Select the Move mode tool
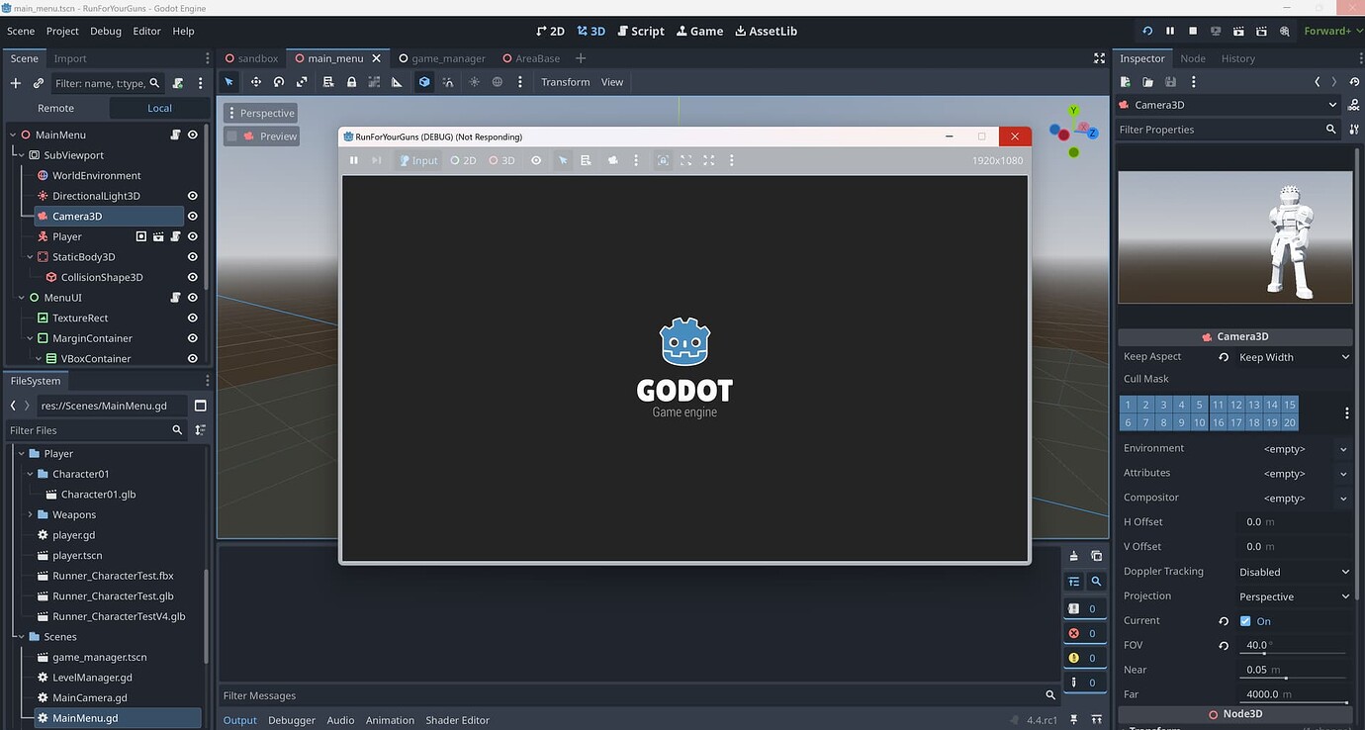 point(255,82)
